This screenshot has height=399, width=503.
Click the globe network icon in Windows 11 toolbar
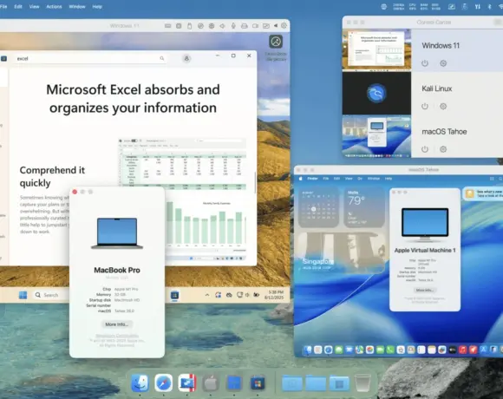click(x=212, y=26)
